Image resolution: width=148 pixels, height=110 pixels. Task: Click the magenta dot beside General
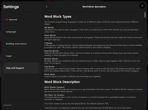7,19
